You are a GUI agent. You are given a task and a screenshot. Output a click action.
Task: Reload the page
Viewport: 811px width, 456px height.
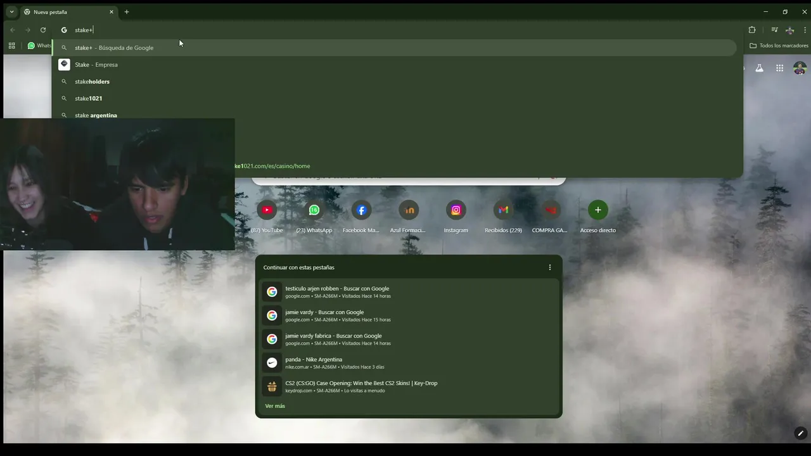43,30
